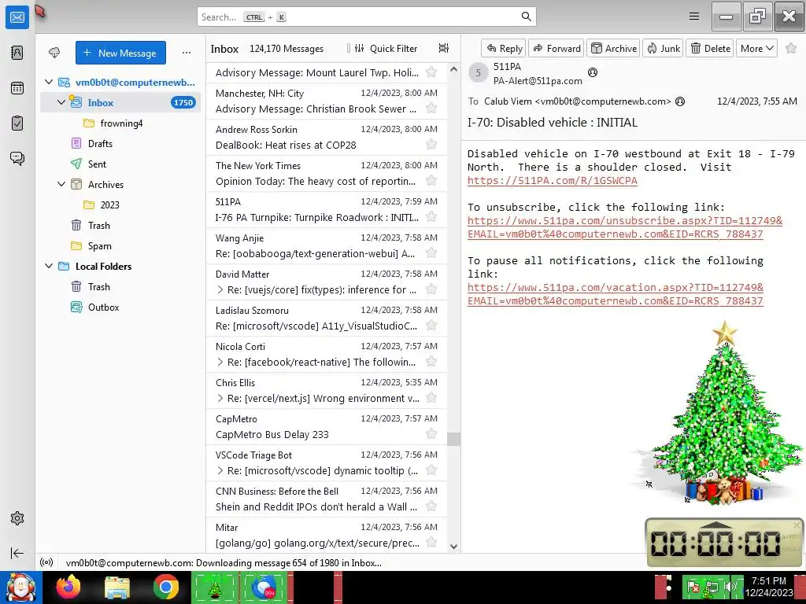Image resolution: width=806 pixels, height=604 pixels.
Task: Open the Outbox folder
Action: pyautogui.click(x=120, y=308)
